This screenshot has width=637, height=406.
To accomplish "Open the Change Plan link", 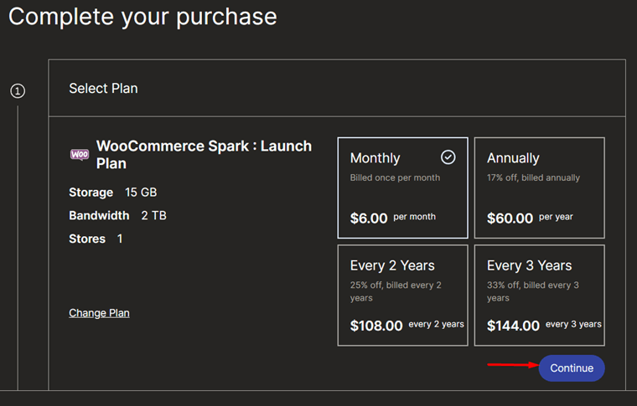I will pos(99,313).
